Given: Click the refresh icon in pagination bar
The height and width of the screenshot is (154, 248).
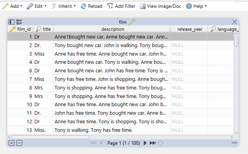Looking at the screenshot, I should [160, 143].
